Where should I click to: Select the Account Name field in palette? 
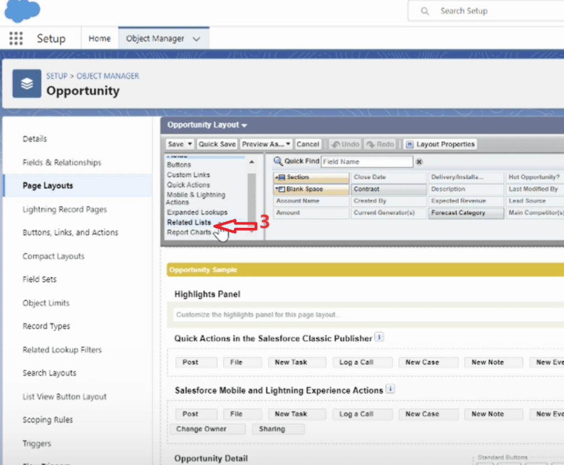311,201
